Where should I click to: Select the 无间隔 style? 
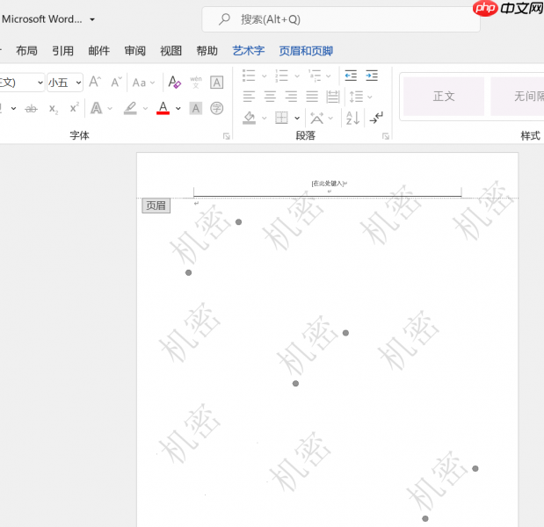pos(518,97)
